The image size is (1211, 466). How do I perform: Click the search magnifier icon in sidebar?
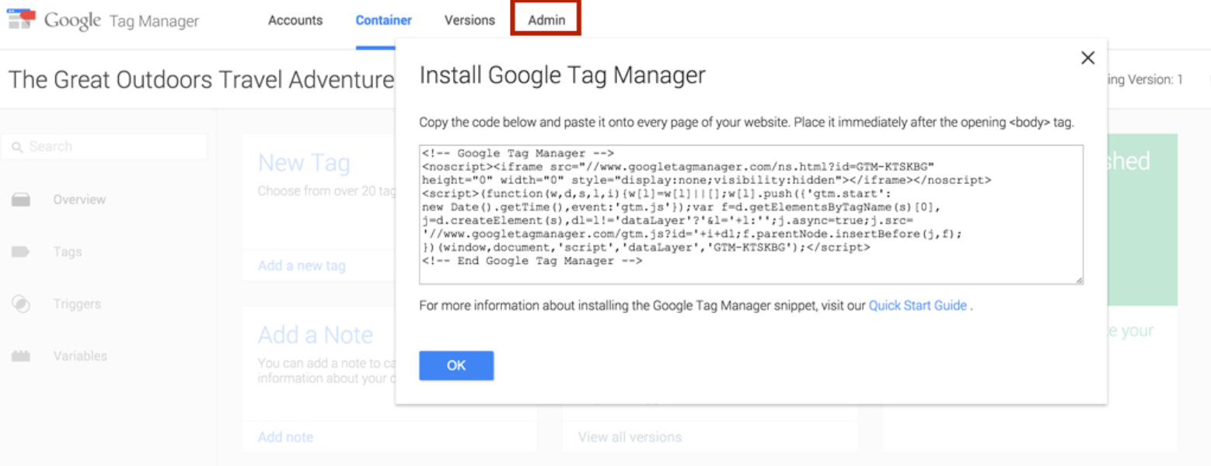pyautogui.click(x=17, y=147)
